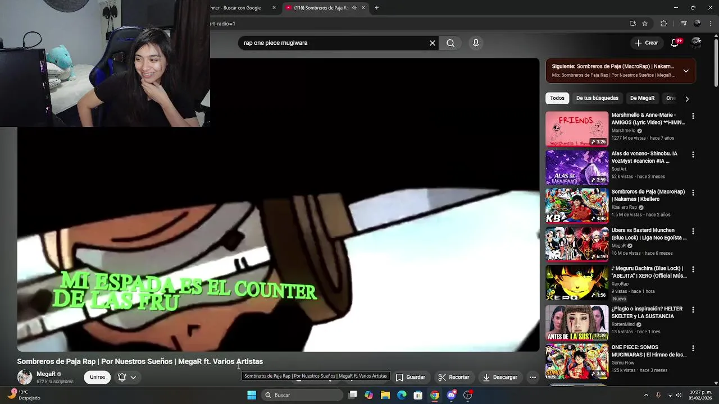Open options for HELTER SKELTER video

[693, 310]
